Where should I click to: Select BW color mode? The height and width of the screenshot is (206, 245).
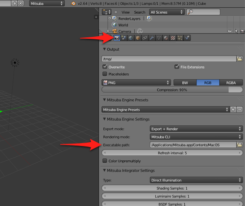(x=185, y=83)
